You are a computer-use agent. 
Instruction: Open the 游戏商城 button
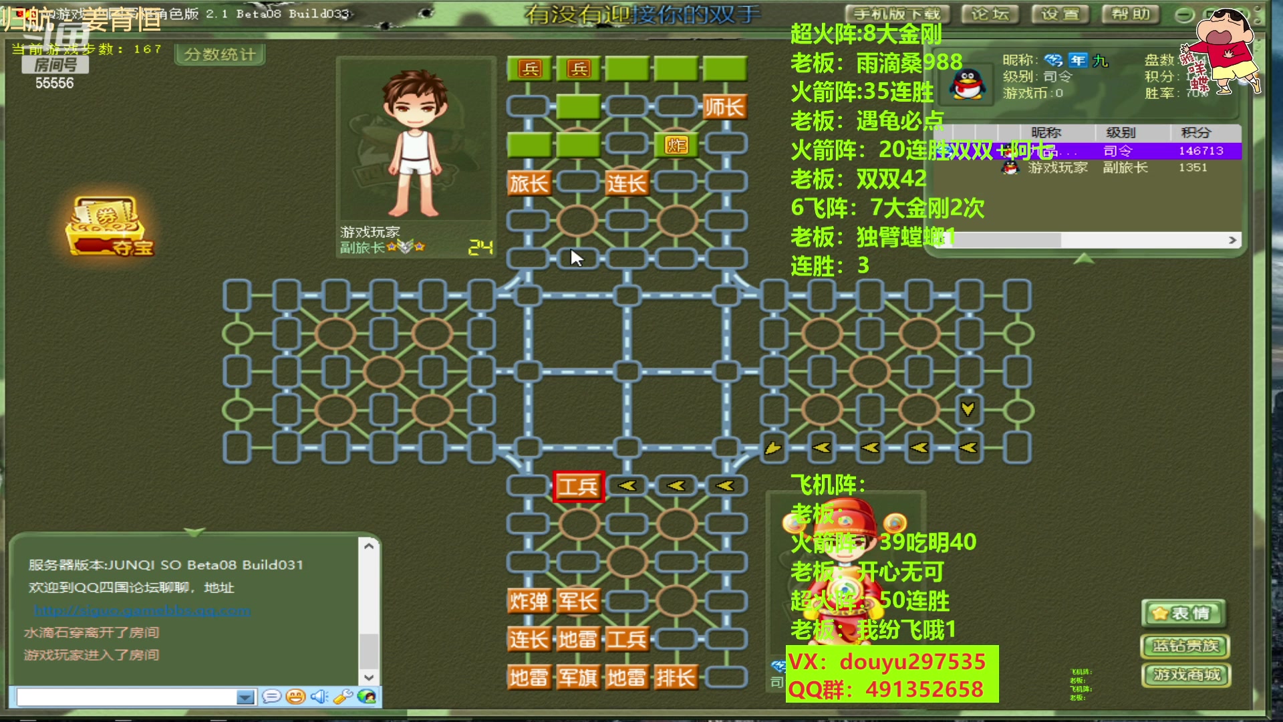[x=1185, y=675]
